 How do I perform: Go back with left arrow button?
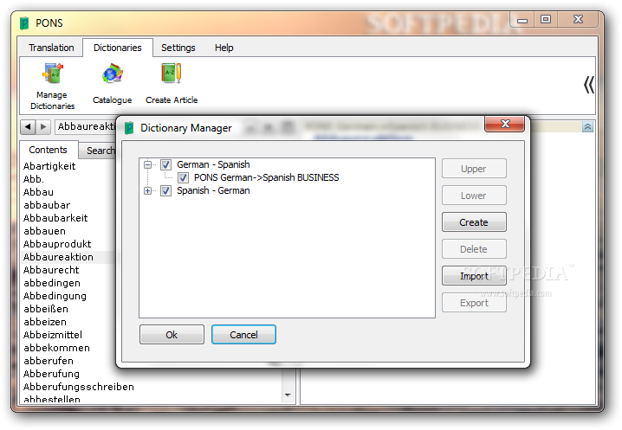28,127
